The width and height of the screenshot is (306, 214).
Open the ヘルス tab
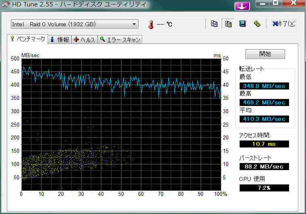pyautogui.click(x=85, y=39)
